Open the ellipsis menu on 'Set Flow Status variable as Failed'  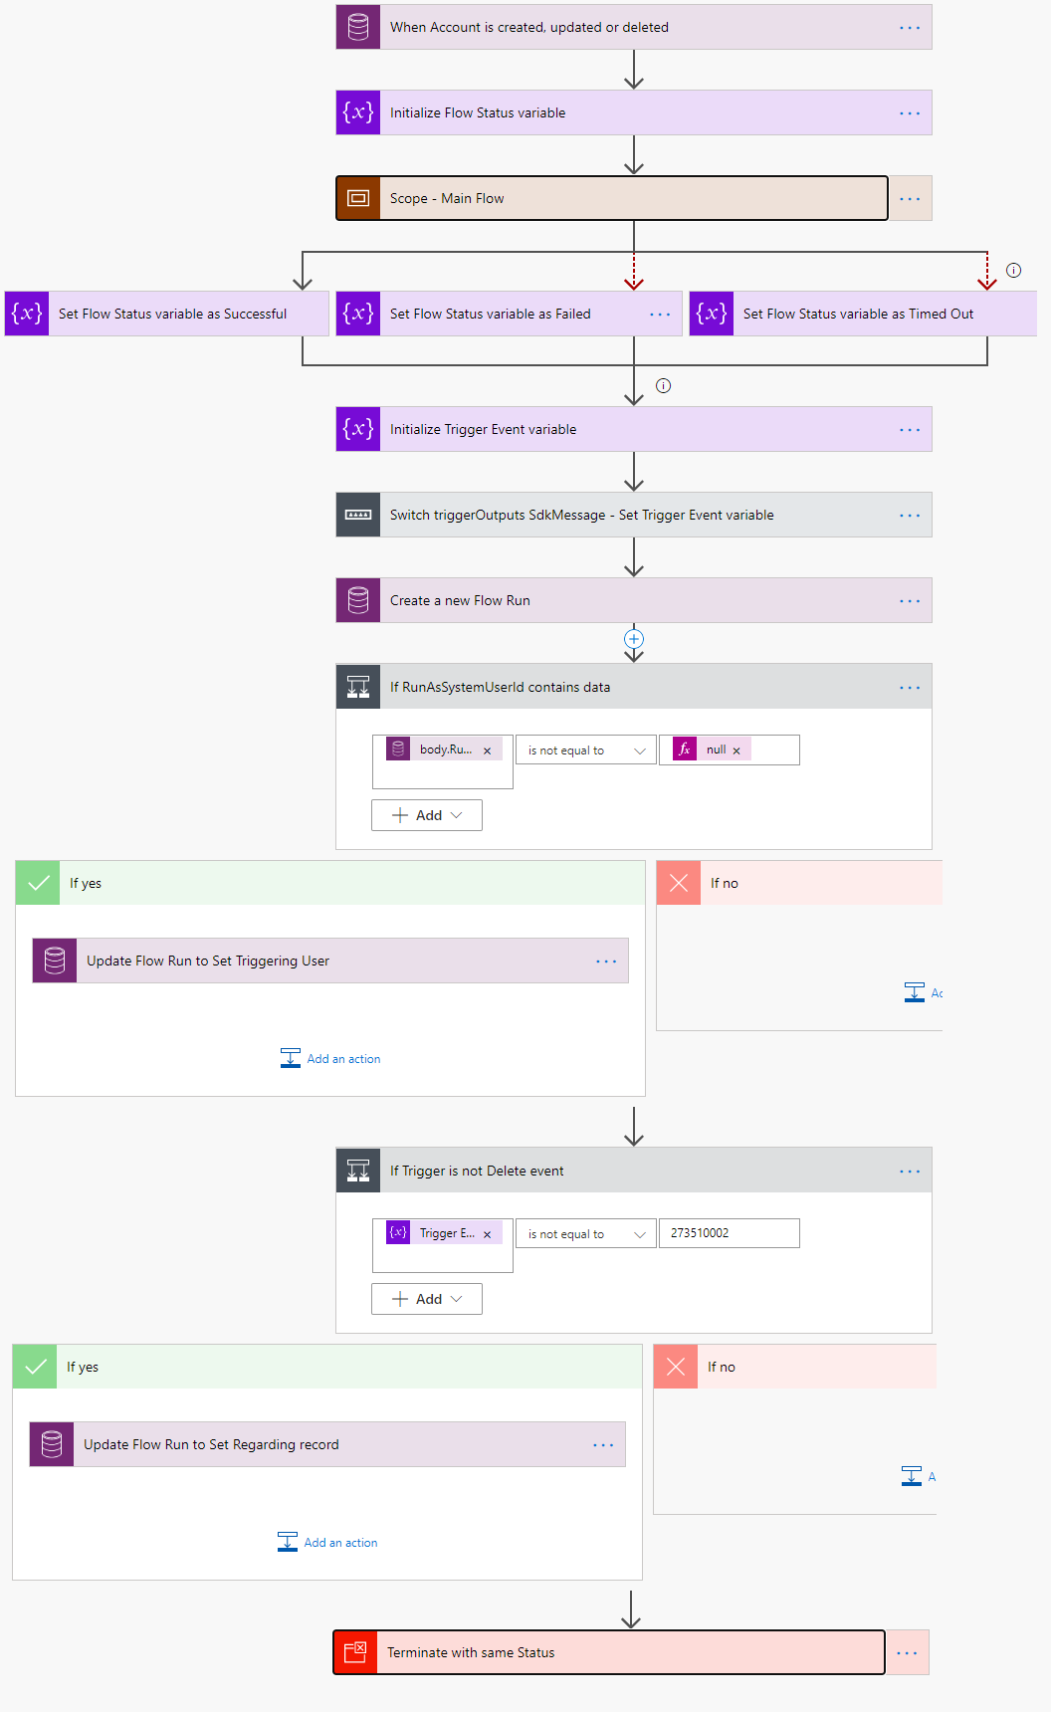click(x=660, y=314)
